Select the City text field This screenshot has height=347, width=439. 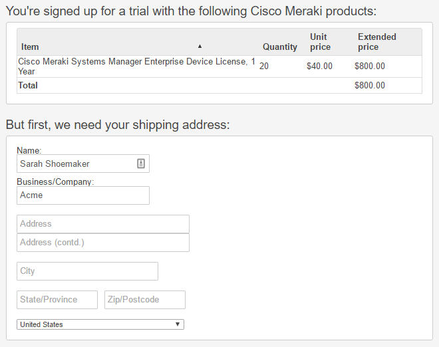click(x=87, y=271)
